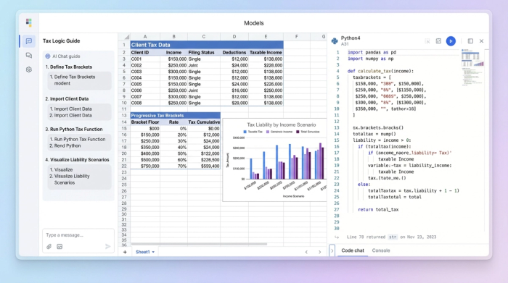The width and height of the screenshot is (508, 283).
Task: Open '2. Import Client Data' step
Action: pos(70,115)
